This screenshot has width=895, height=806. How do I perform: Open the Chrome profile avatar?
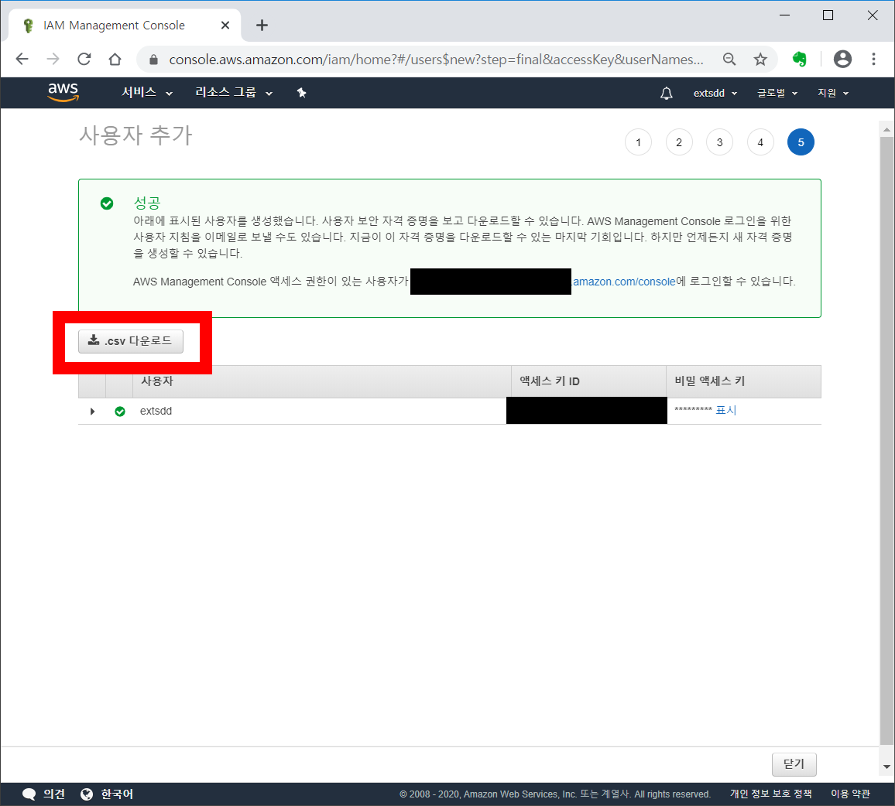(842, 59)
